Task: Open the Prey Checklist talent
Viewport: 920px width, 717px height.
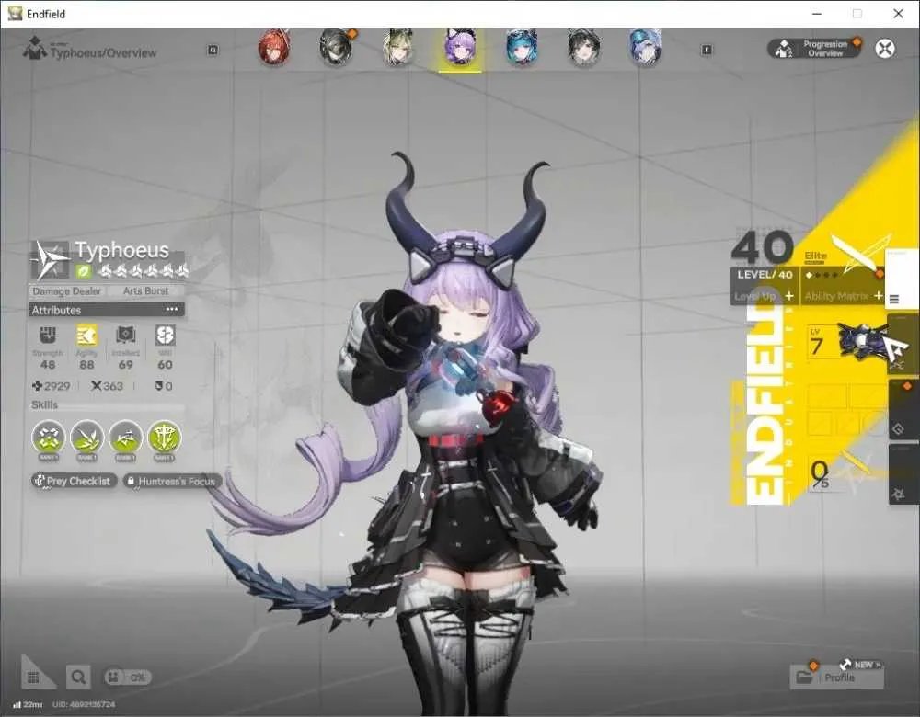Action: coord(74,482)
